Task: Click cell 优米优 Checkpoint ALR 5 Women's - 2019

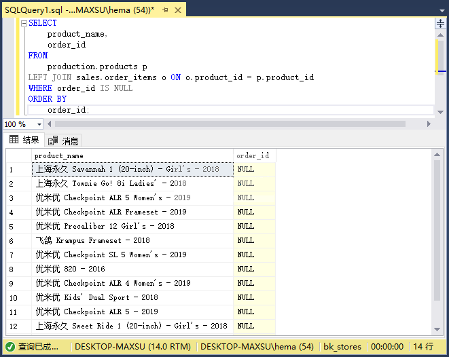Action: [x=132, y=198]
